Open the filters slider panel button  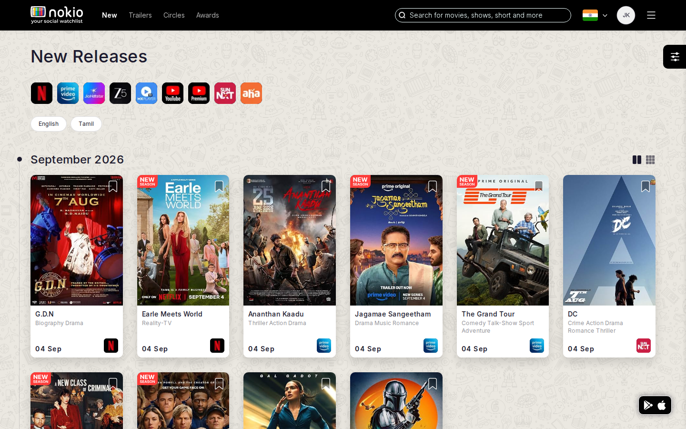point(675,57)
